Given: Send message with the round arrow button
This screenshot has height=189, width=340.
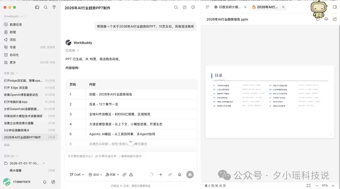Looking at the screenshot, I should pos(190,175).
